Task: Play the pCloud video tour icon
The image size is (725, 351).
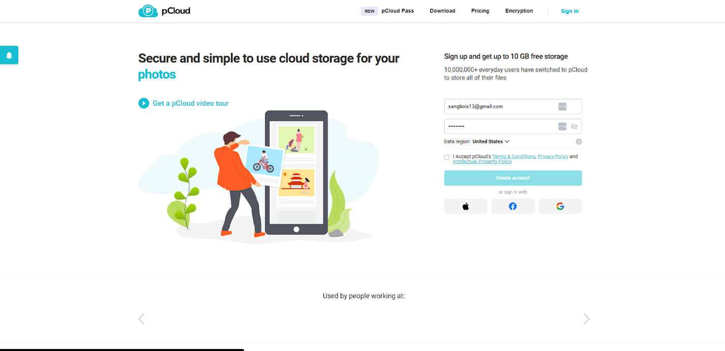Action: pyautogui.click(x=144, y=103)
